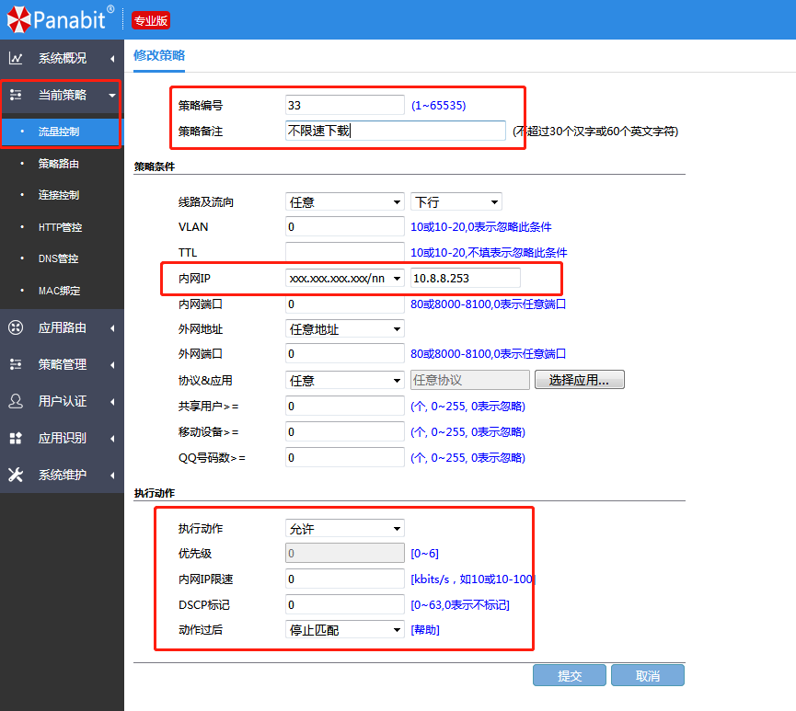The height and width of the screenshot is (711, 796).
Task: Open the 帮助 help link
Action: 425,629
